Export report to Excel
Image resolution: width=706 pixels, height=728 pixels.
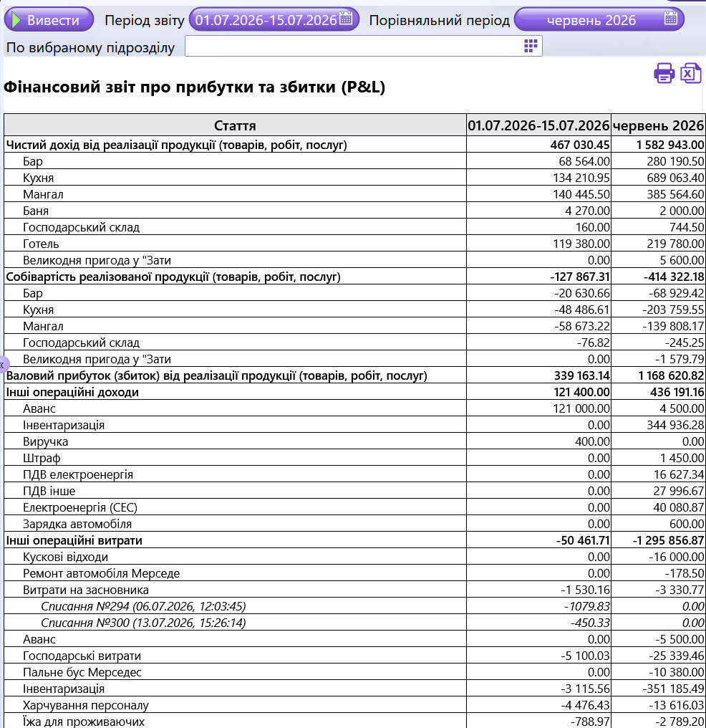tap(691, 73)
